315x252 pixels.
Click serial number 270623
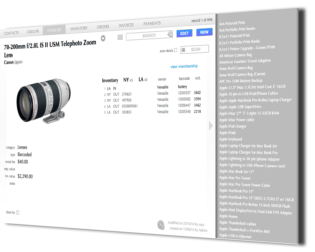127,94
